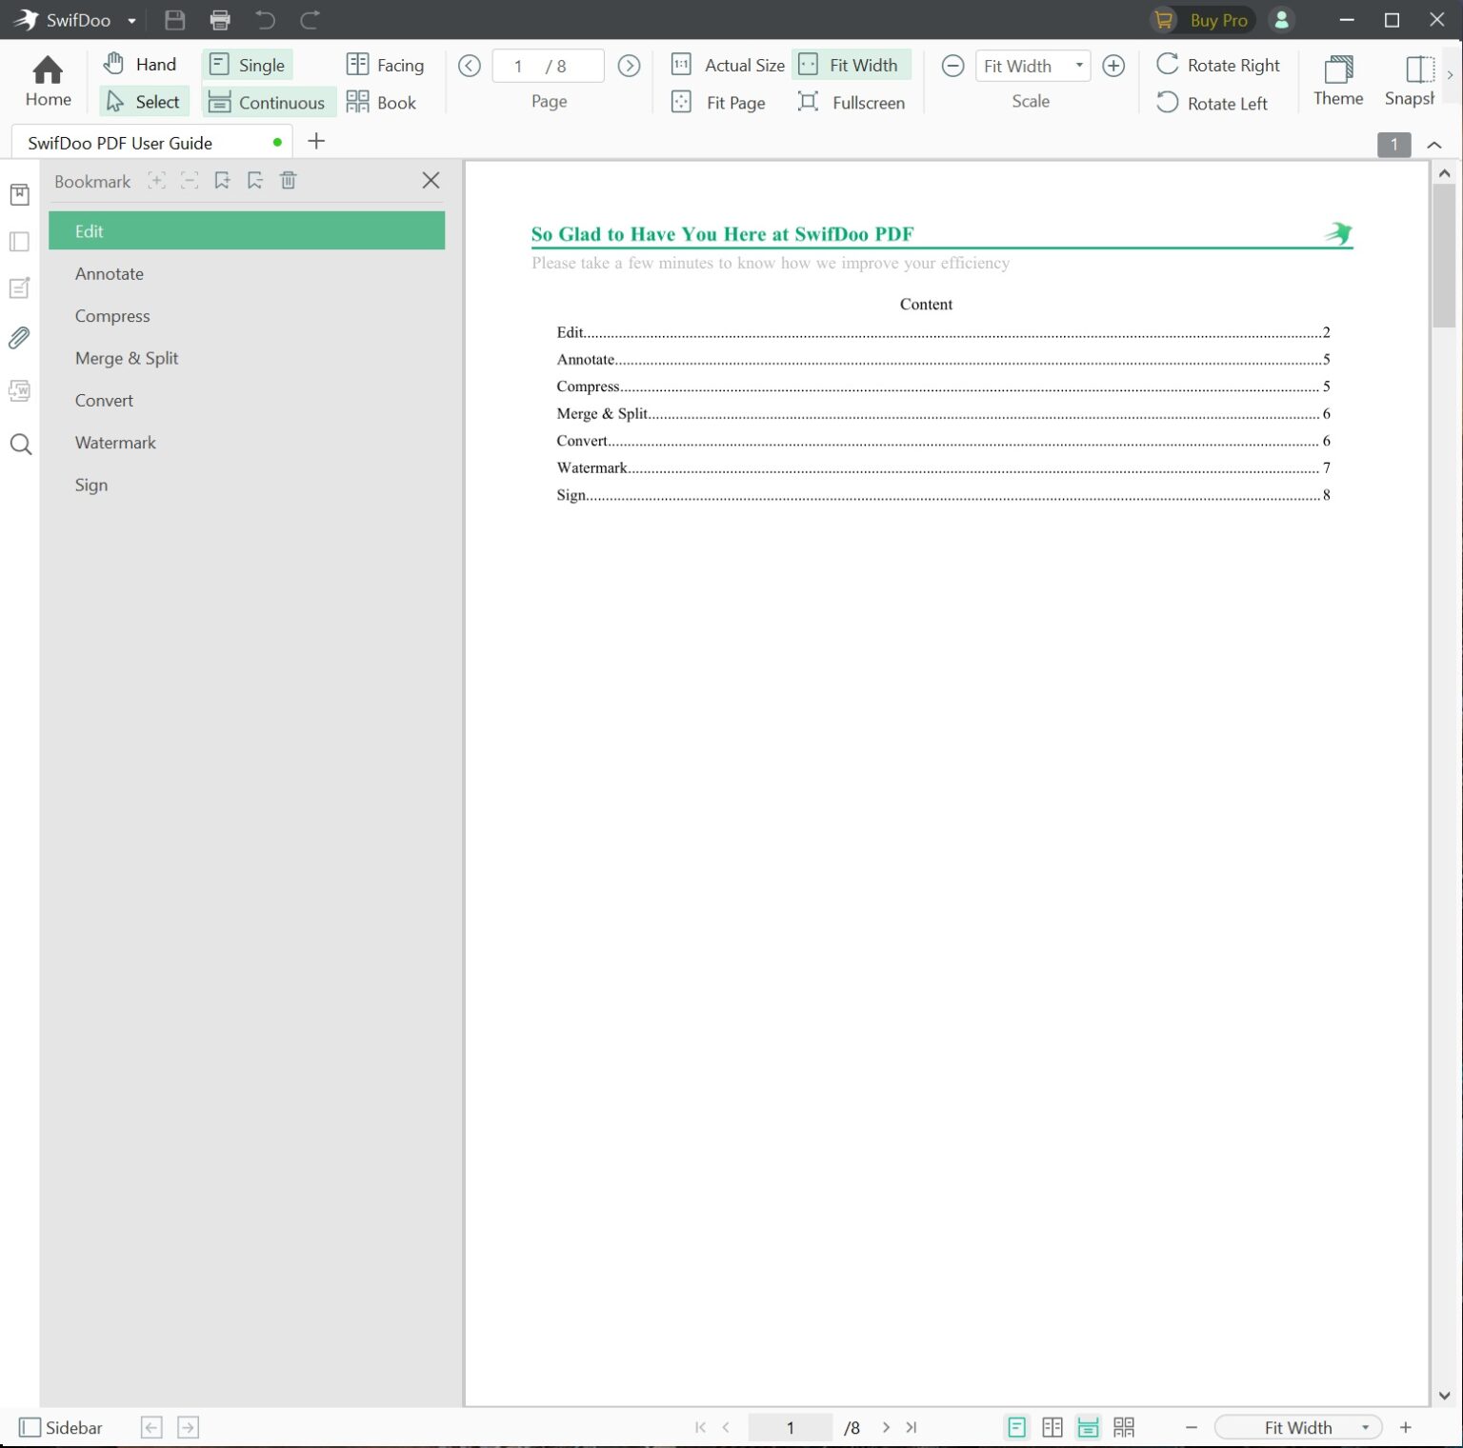Click Actual Size button

tap(728, 65)
